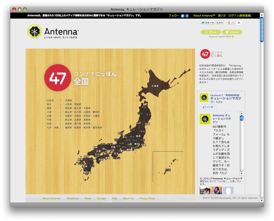274x221 pixels.
Task: Open footer link Contact
Action: pos(101,199)
